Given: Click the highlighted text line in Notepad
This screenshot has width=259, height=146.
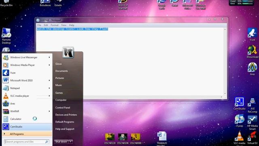Looking at the screenshot, I should (72, 29).
